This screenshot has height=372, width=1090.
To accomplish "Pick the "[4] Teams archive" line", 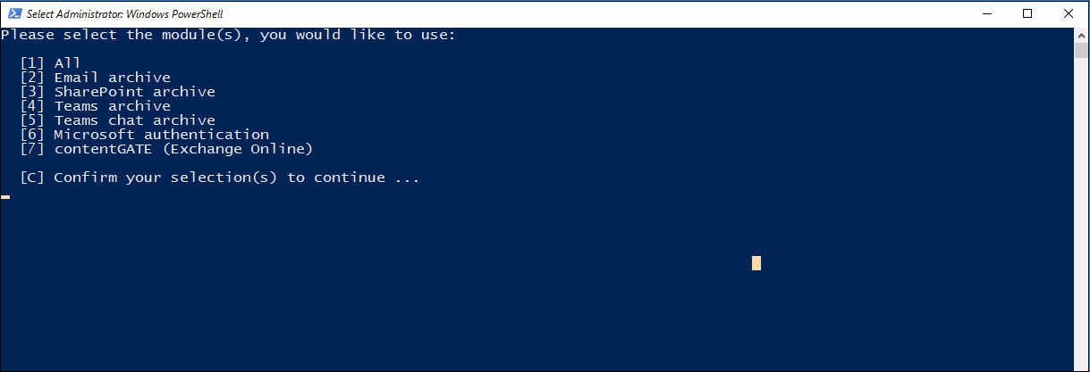I will coord(95,106).
